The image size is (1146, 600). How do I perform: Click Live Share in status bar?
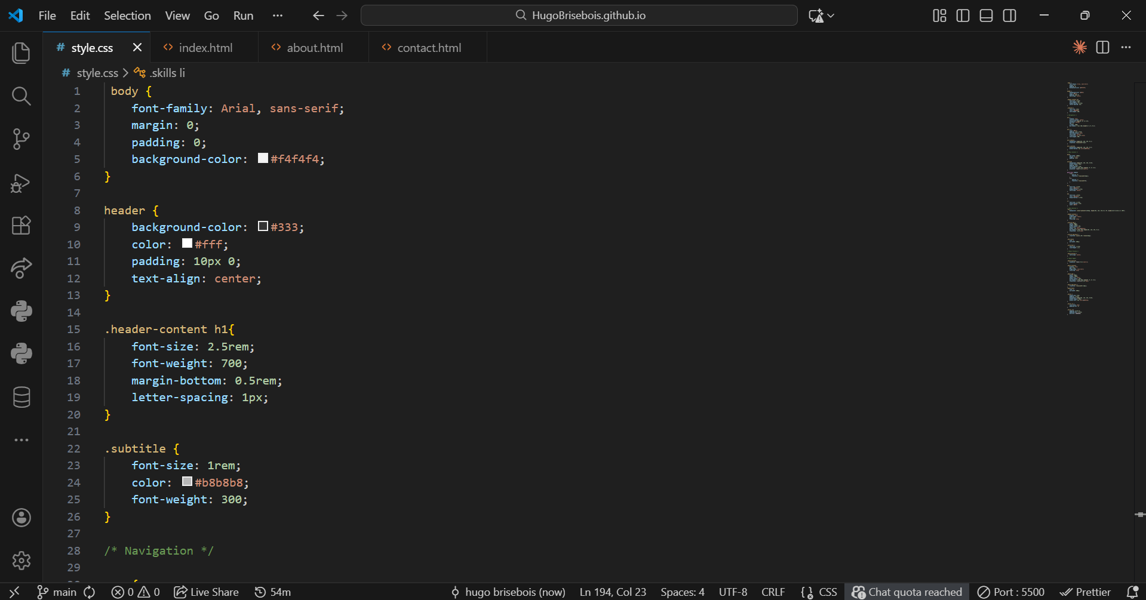click(x=207, y=592)
